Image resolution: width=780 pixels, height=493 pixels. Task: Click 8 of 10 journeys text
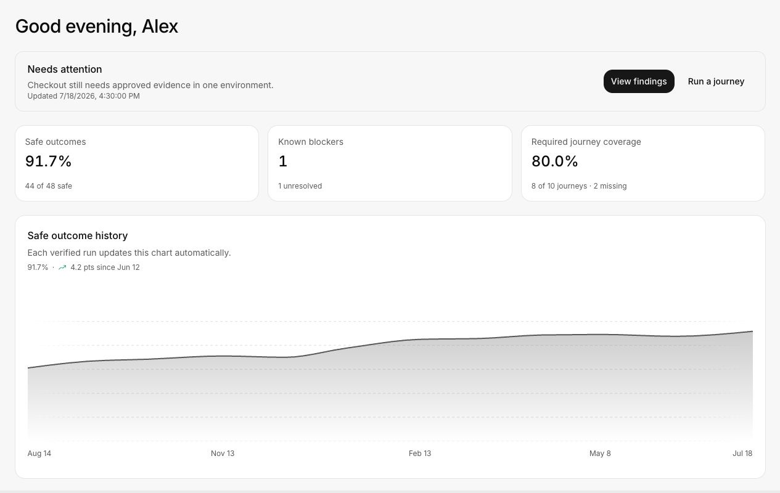click(559, 185)
